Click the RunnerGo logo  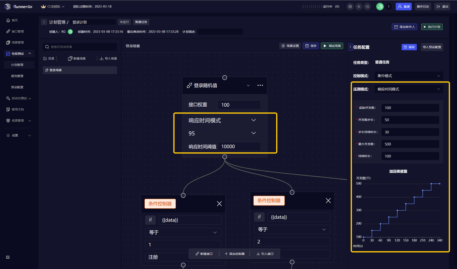tap(18, 6)
